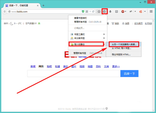The height and width of the screenshot is (113, 156).
Task: Choose 查看书签侧栏 in bookmarks menu
Action: 80,18
